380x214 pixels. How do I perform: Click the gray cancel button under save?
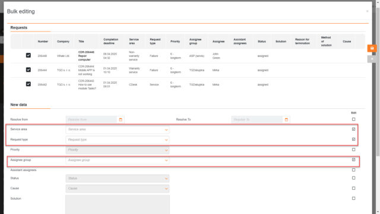[372, 59]
